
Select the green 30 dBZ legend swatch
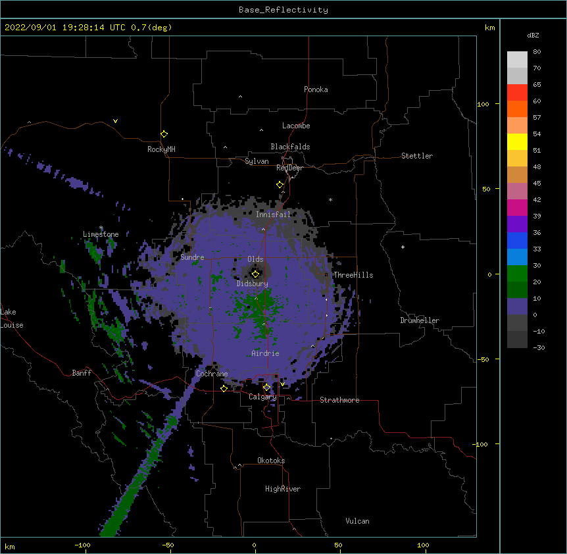point(517,274)
